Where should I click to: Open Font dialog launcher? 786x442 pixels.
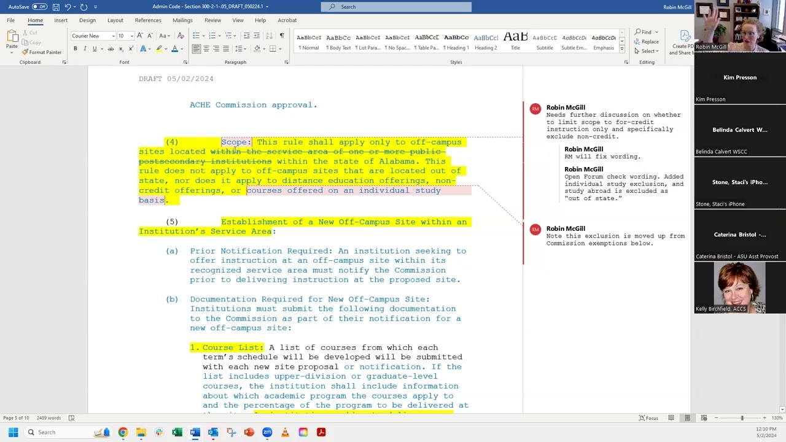point(185,62)
